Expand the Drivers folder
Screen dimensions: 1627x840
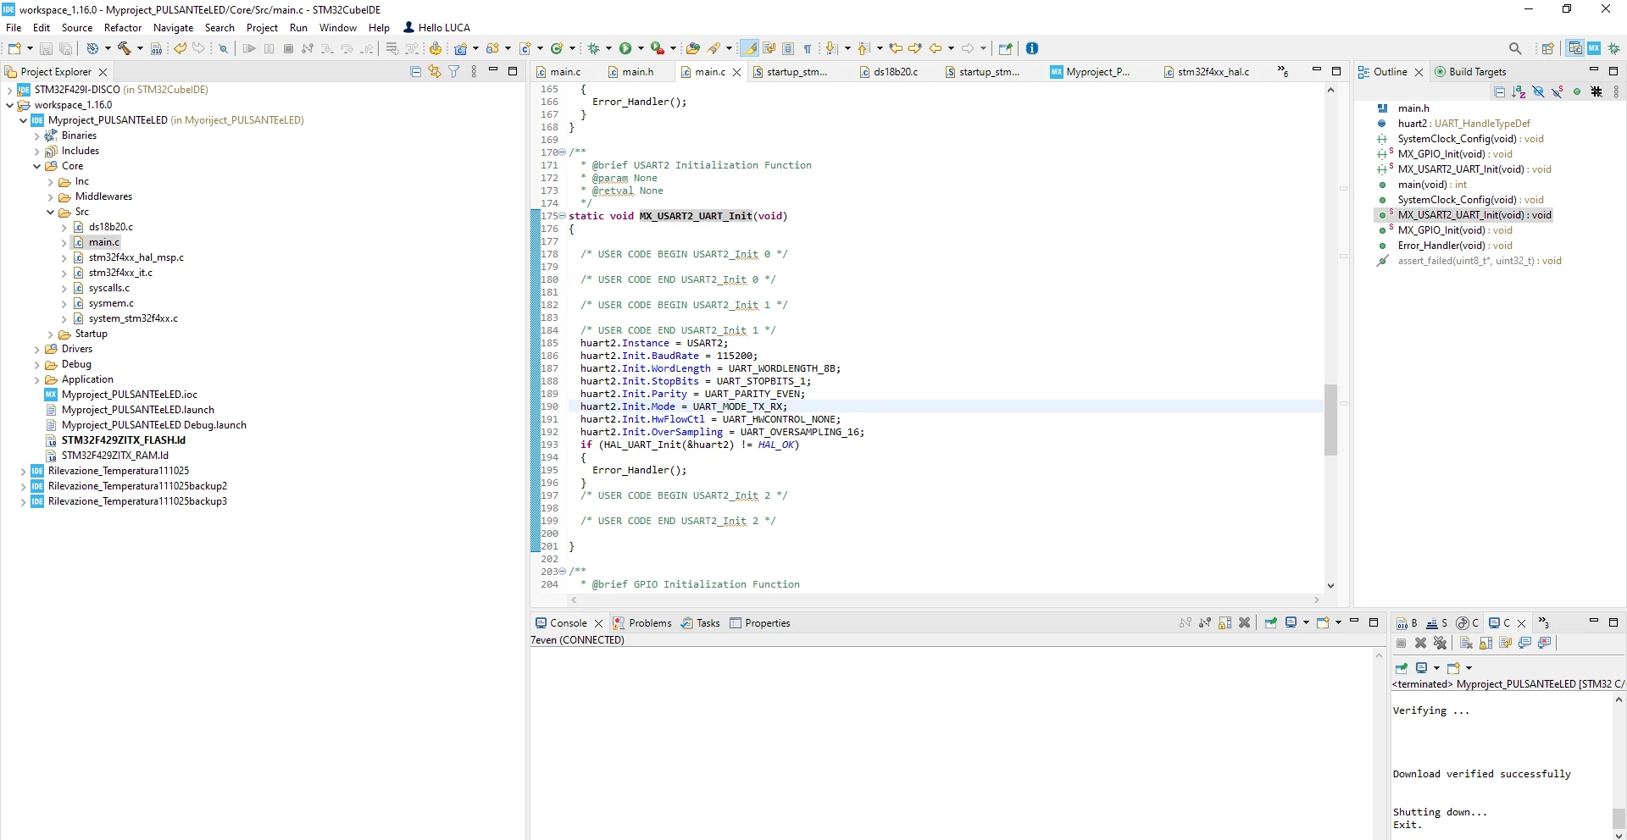(36, 349)
